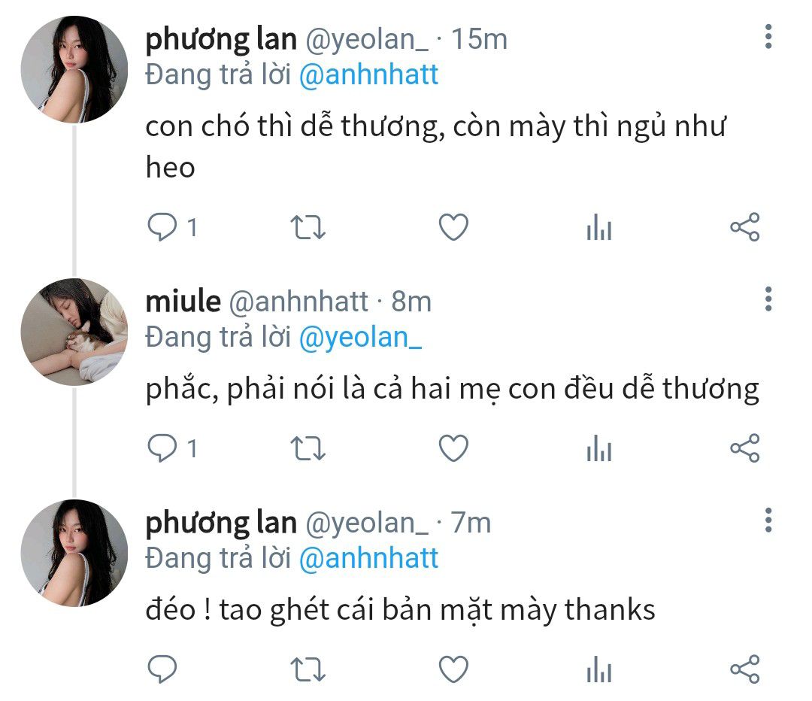Reply to miule's 8m tweet
812x701 pixels.
[x=162, y=448]
